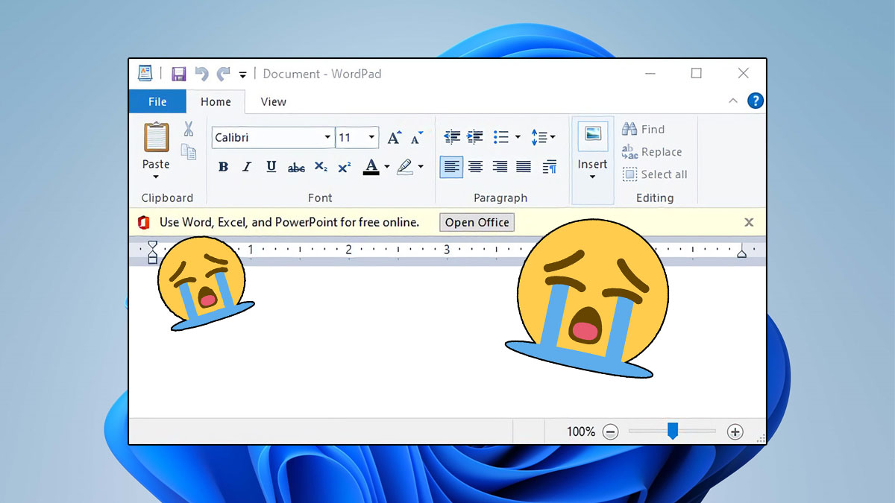The width and height of the screenshot is (895, 503).
Task: Switch to the View tab
Action: (x=273, y=101)
